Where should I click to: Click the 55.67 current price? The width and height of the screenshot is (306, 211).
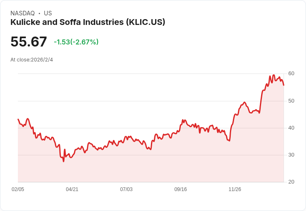pyautogui.click(x=29, y=42)
